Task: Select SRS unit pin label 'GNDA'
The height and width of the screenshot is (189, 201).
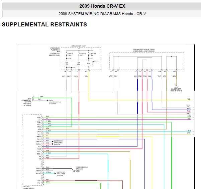Action: click(x=38, y=168)
